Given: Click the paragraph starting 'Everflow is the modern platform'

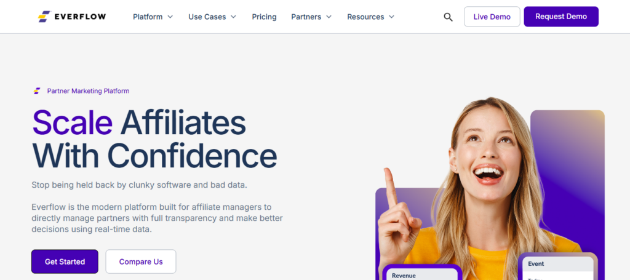Looking at the screenshot, I should (157, 218).
